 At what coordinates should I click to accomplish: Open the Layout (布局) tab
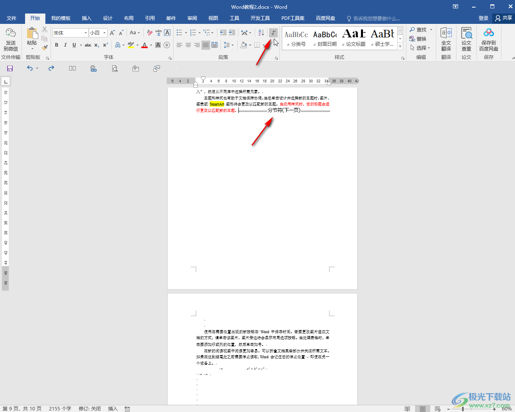[x=129, y=18]
